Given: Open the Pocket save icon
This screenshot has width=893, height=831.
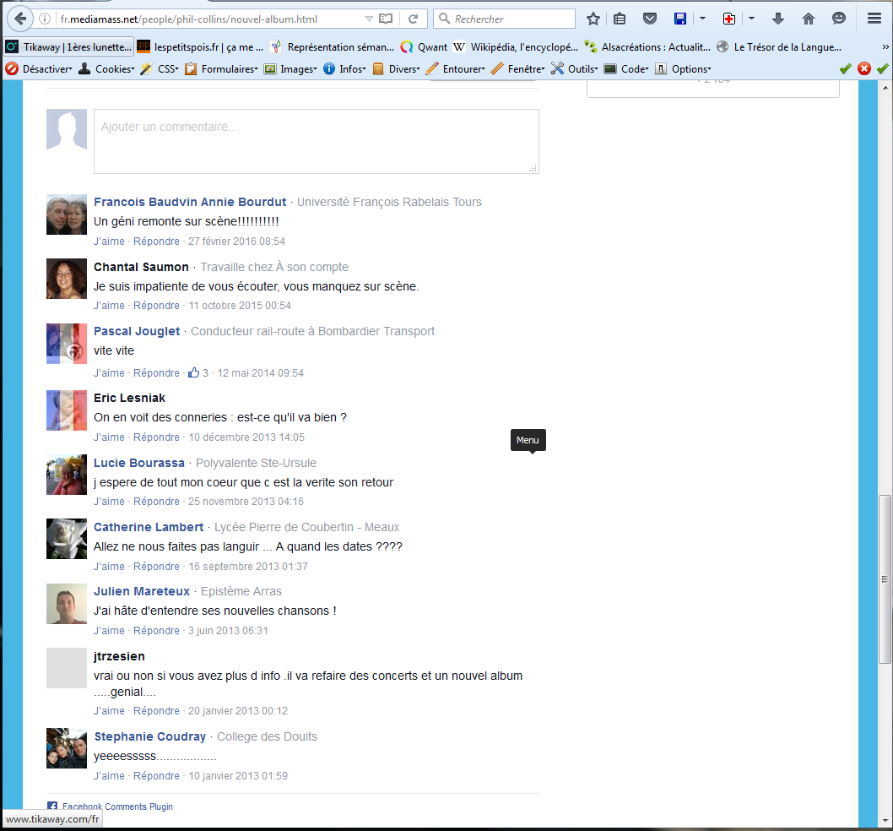Looking at the screenshot, I should pos(649,19).
